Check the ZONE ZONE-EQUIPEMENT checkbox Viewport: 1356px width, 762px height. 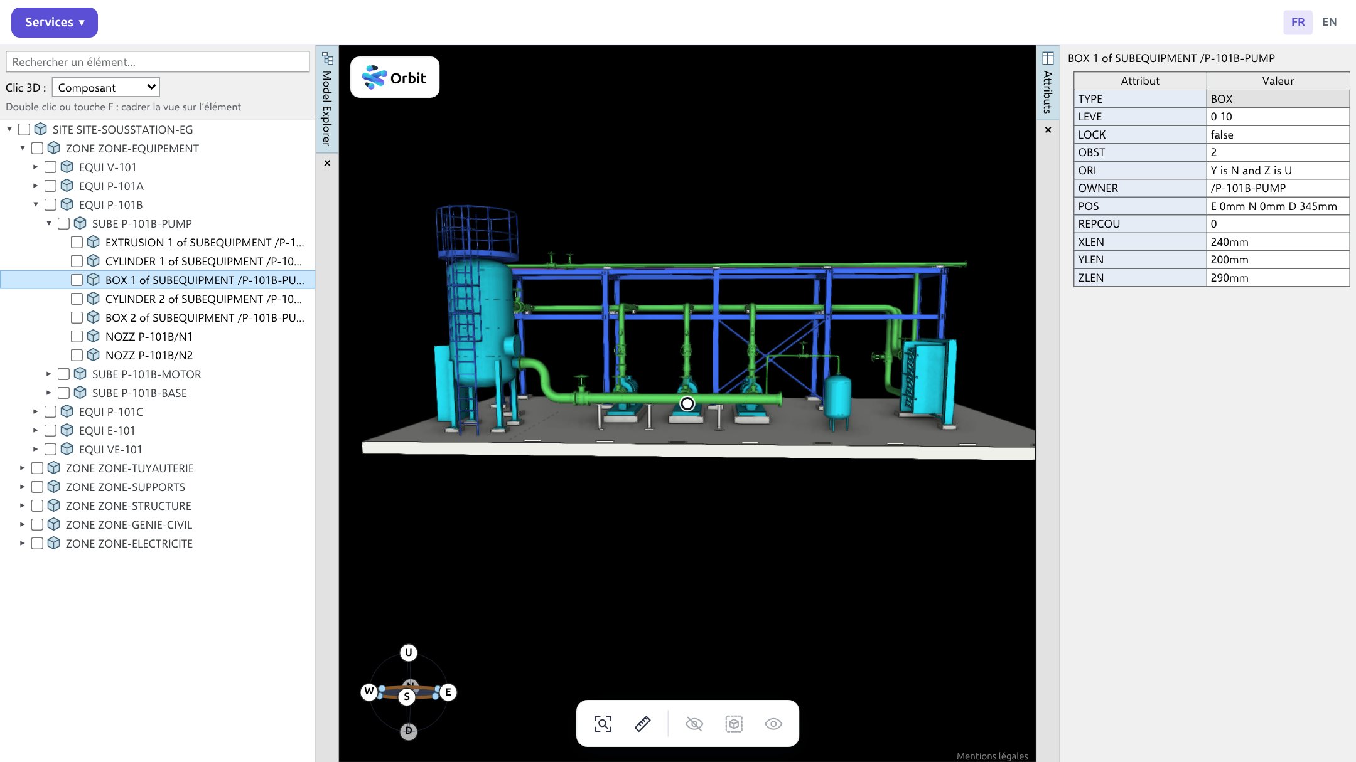point(38,148)
